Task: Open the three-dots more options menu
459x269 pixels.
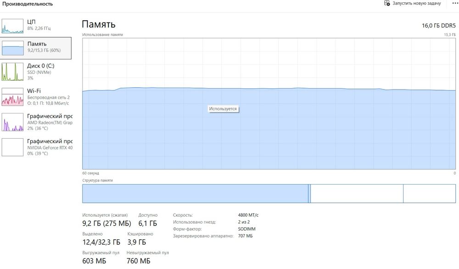Action: (454, 3)
